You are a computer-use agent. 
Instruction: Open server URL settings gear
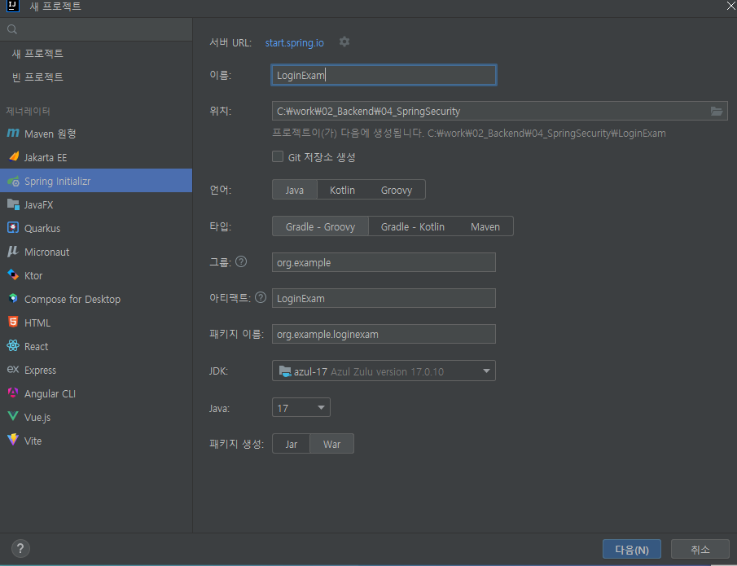click(x=344, y=42)
